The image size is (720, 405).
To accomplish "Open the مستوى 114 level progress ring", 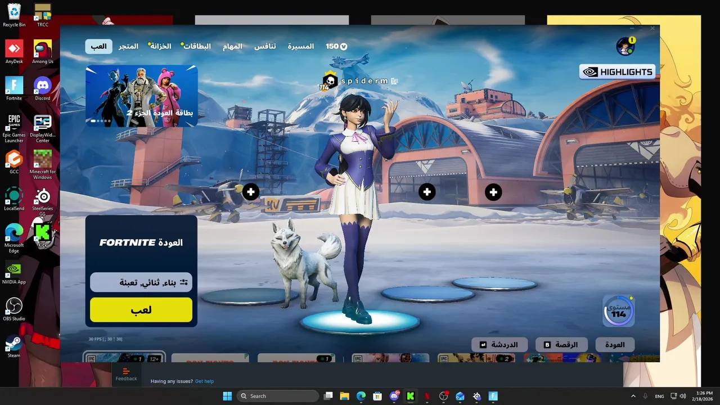I will pos(619,311).
